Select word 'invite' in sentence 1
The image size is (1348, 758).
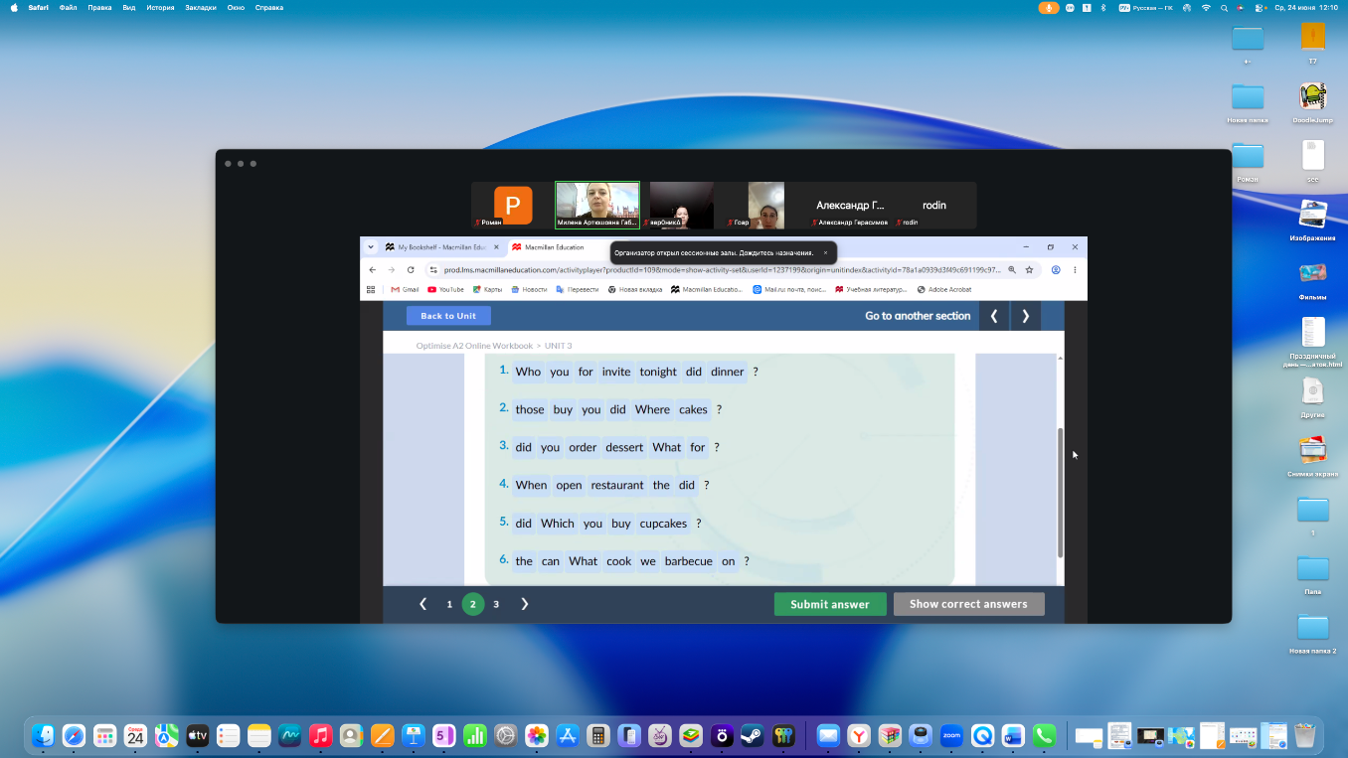pos(616,372)
